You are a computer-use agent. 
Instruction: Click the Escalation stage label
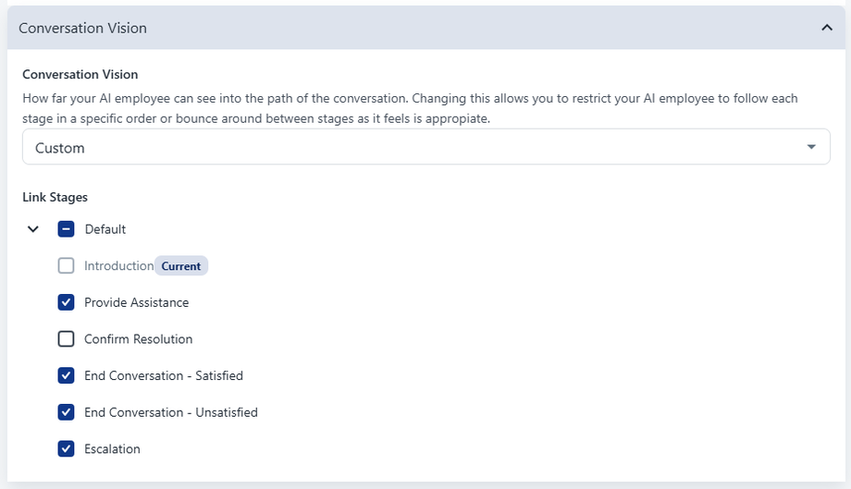click(112, 449)
